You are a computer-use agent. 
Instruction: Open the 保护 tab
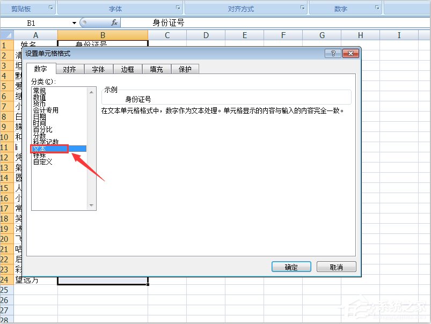point(185,69)
